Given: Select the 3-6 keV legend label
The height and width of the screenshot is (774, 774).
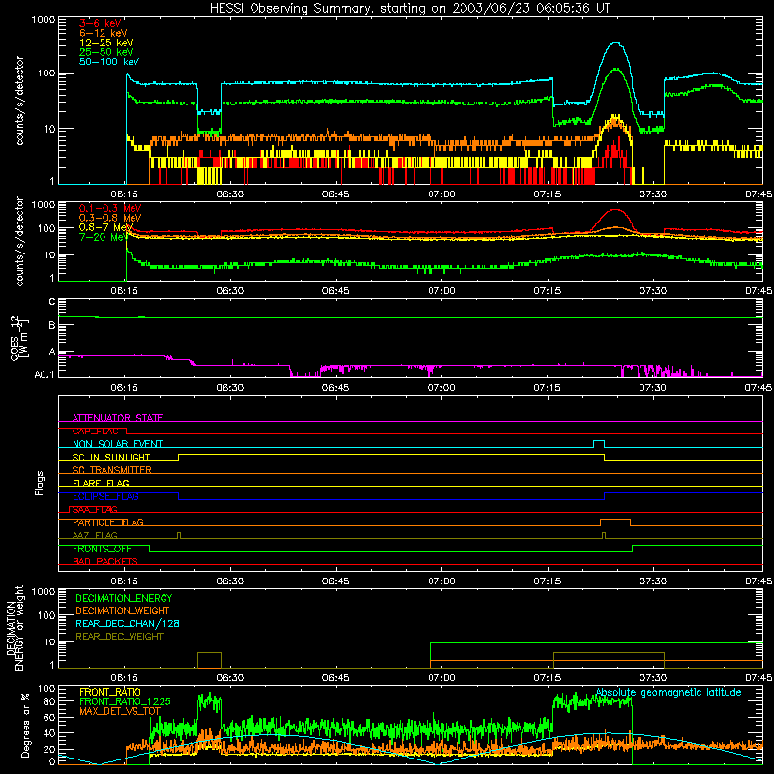Looking at the screenshot, I should pos(101,23).
